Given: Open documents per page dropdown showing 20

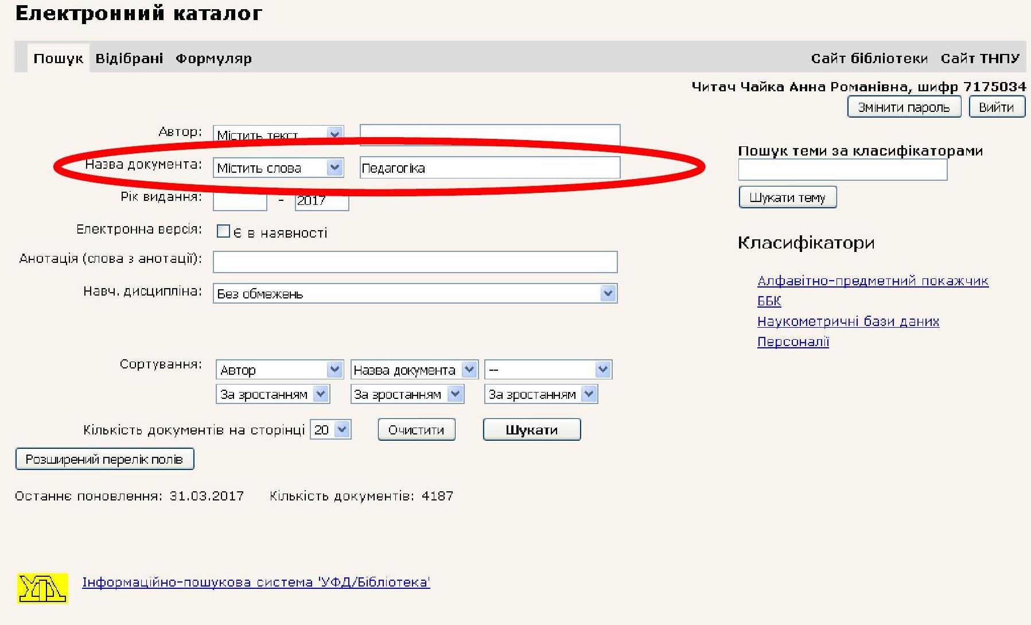Looking at the screenshot, I should point(330,430).
